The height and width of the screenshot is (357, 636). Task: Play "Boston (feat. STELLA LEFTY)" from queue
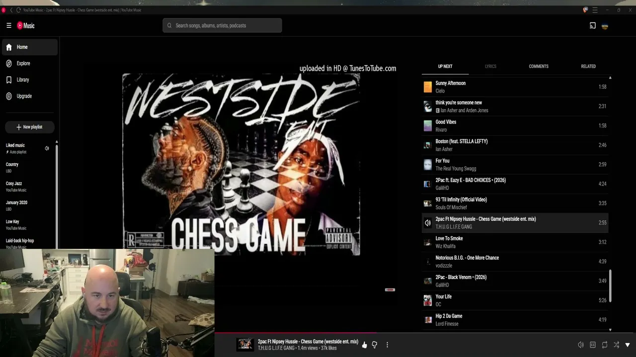[515, 145]
